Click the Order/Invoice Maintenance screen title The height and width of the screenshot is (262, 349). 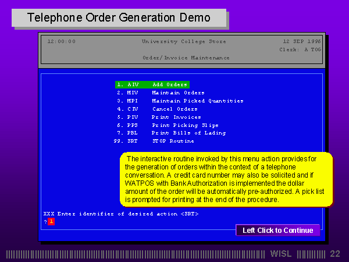(x=186, y=58)
